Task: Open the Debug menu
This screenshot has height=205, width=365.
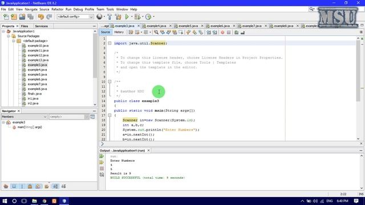Action: 78,9
